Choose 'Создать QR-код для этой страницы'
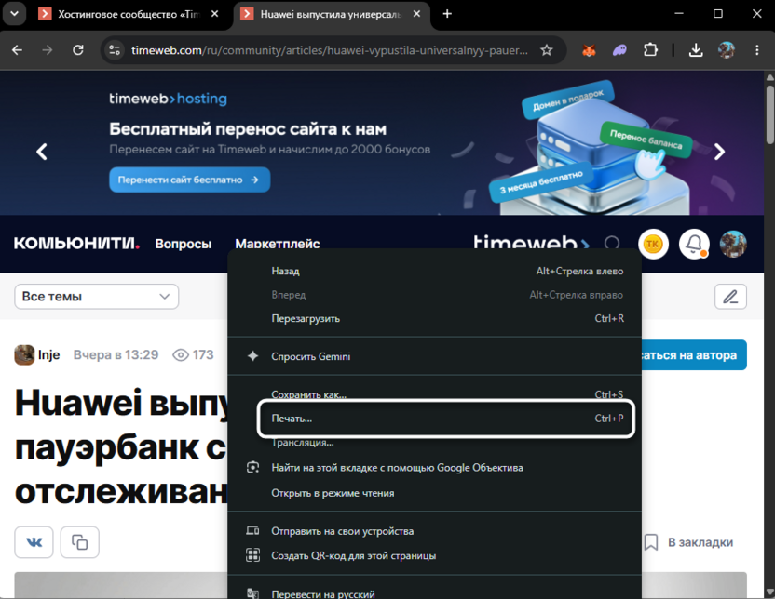This screenshot has width=775, height=599. pos(434,555)
